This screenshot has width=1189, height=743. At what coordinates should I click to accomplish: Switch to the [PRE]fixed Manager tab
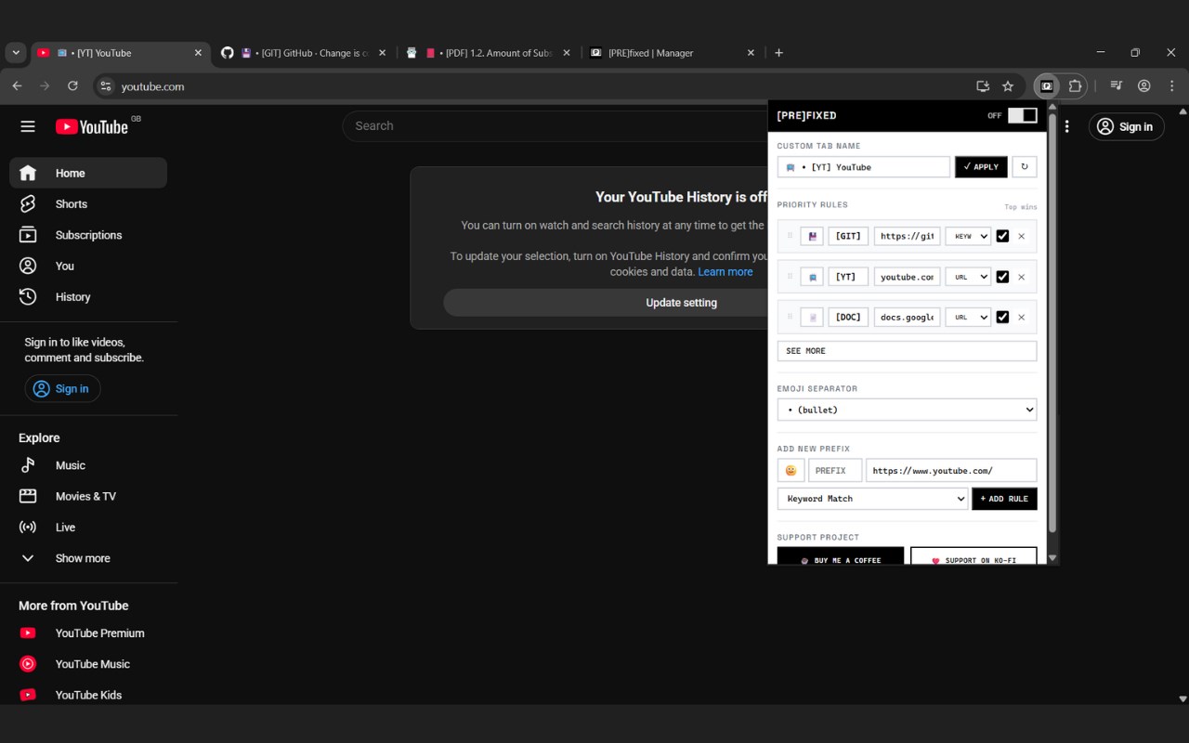pos(672,53)
